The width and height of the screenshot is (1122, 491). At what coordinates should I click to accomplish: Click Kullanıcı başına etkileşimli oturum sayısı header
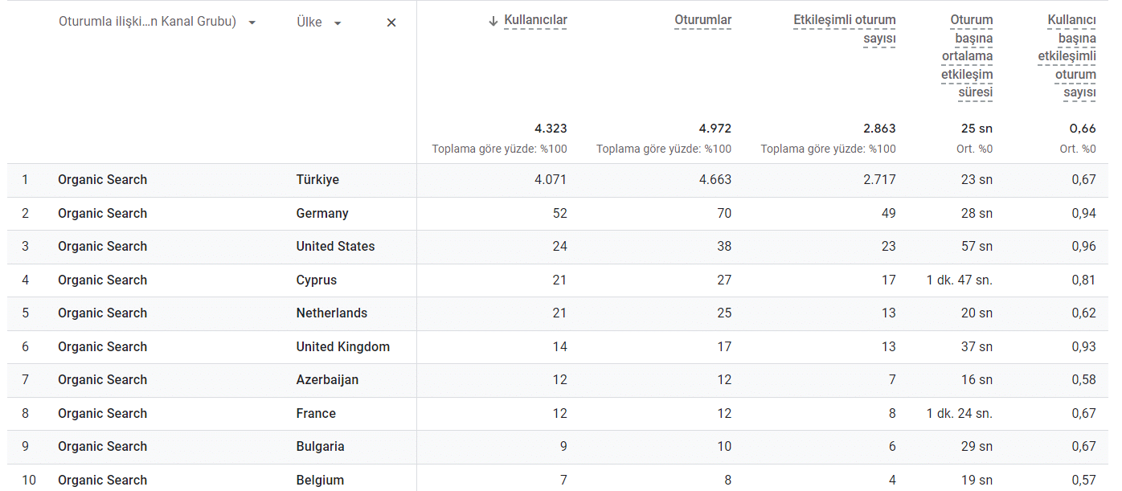1067,56
